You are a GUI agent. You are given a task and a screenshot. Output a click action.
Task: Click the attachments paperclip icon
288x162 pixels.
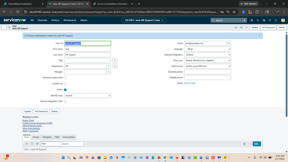[236, 28]
